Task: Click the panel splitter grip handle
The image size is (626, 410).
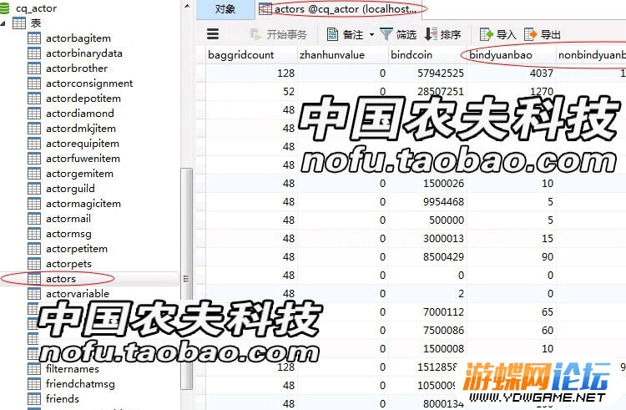Action: 186,279
